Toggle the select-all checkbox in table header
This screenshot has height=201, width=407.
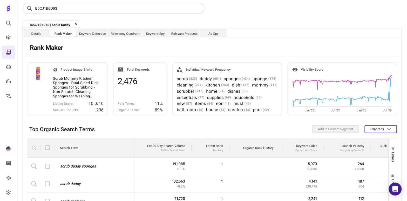coord(48,148)
